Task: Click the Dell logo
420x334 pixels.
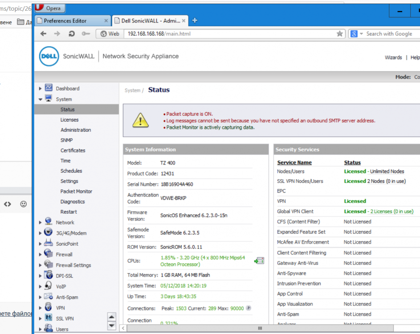Action: click(x=49, y=56)
